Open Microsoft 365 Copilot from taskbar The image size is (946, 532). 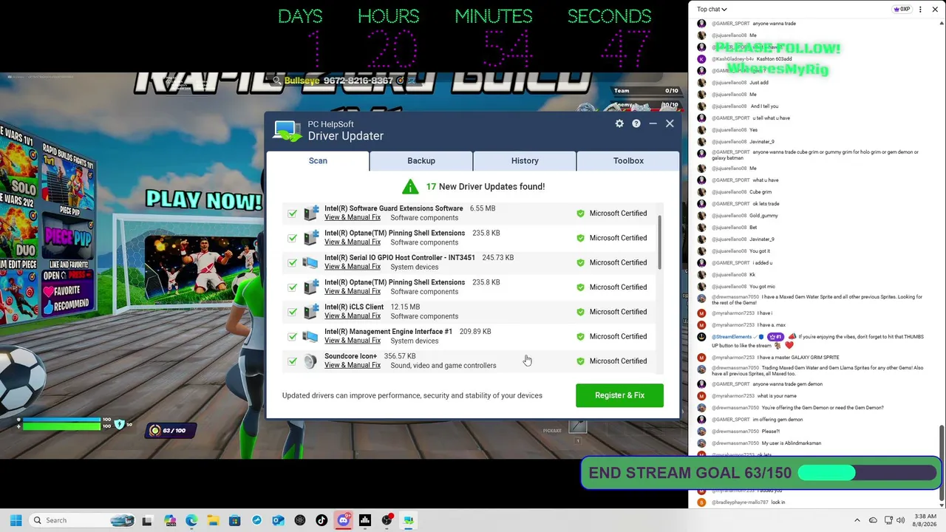[x=170, y=520]
